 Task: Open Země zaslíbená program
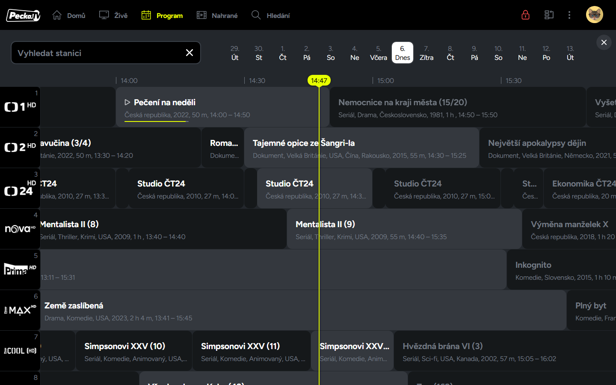[x=303, y=310]
